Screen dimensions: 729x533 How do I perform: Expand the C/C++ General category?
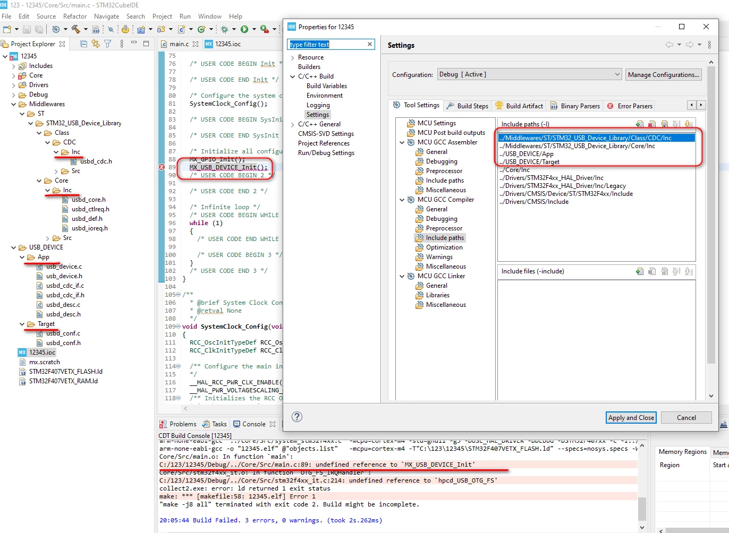(x=293, y=124)
